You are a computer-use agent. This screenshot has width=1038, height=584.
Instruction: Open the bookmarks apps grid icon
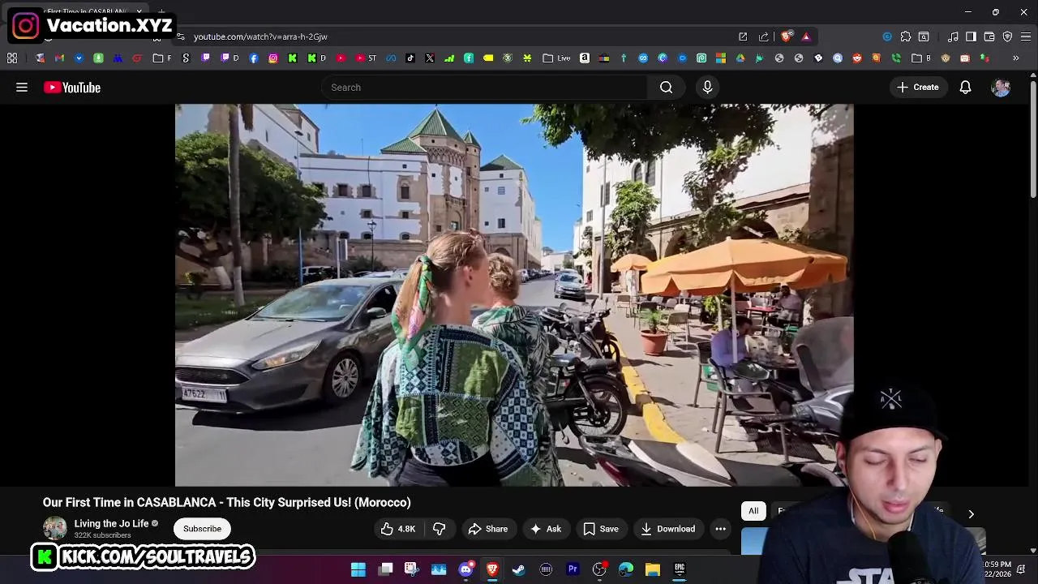pos(12,58)
